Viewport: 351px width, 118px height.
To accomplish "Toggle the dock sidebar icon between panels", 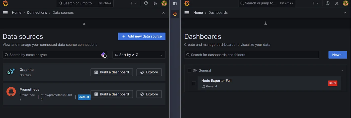I will [175, 3].
